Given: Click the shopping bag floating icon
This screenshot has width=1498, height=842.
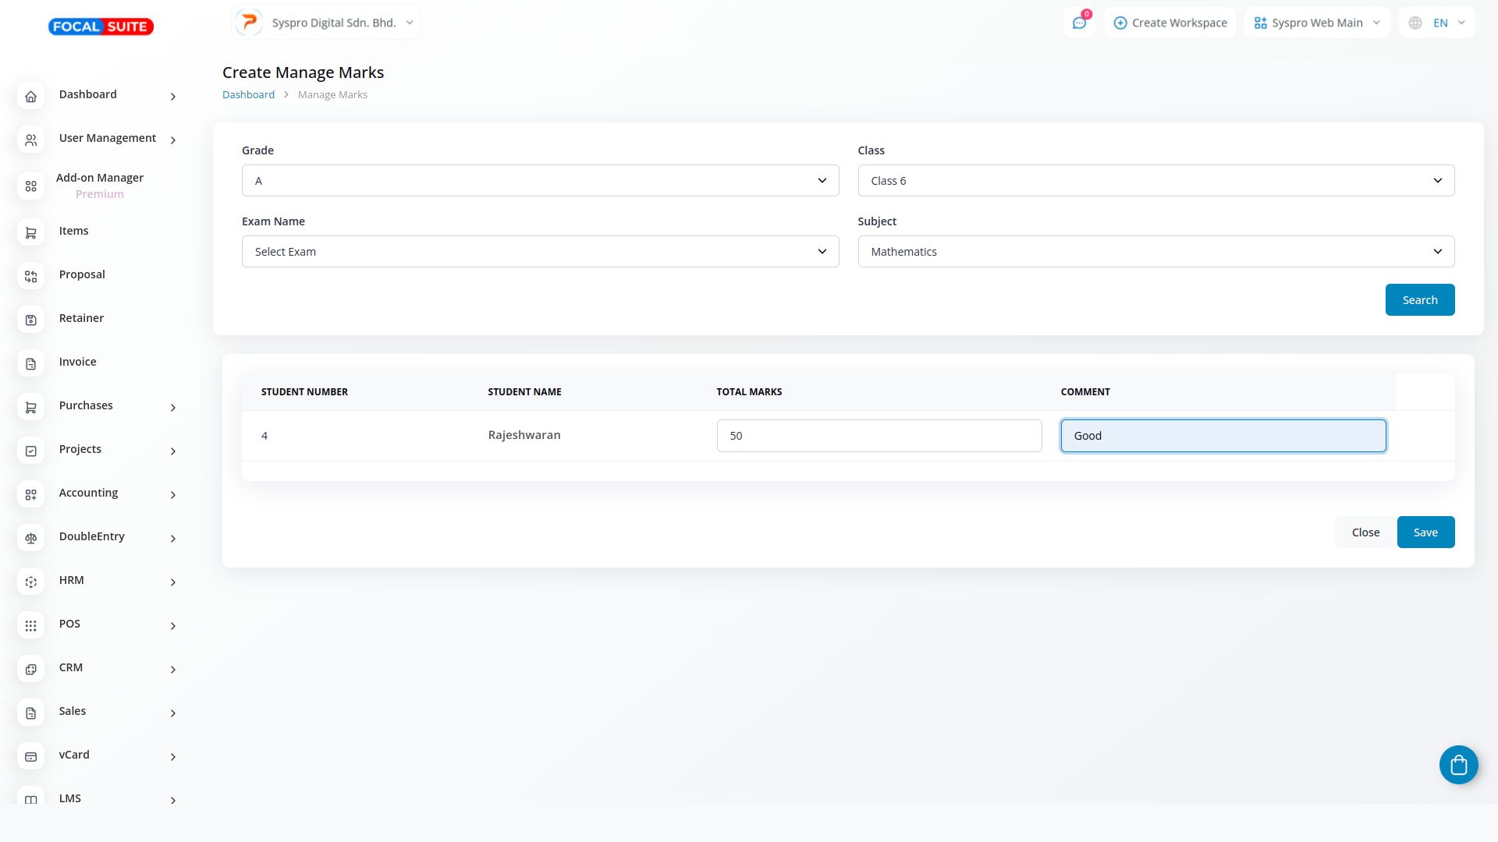Looking at the screenshot, I should 1458,765.
